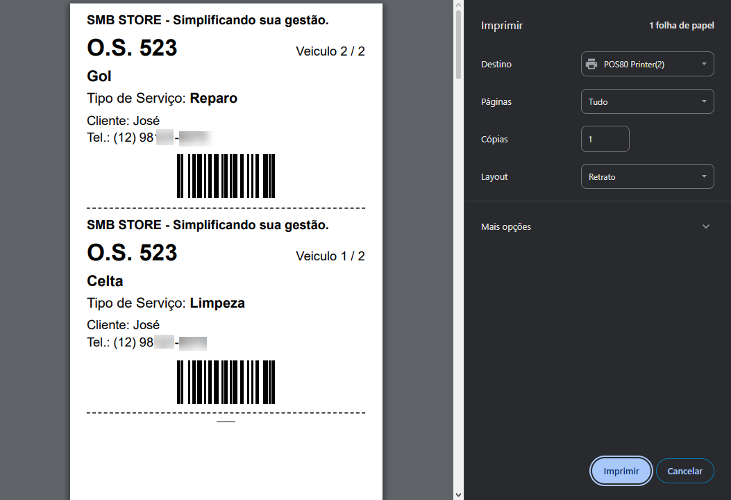
Task: Click the 'Cópias' label
Action: 494,139
